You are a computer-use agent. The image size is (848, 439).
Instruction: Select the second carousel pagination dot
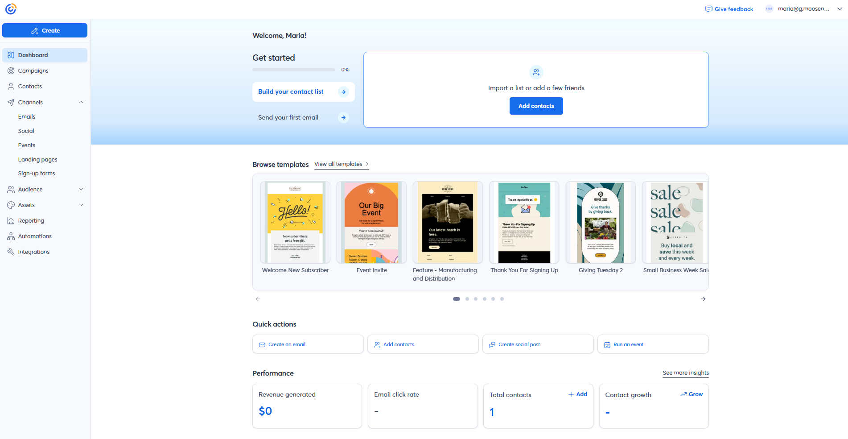point(467,299)
